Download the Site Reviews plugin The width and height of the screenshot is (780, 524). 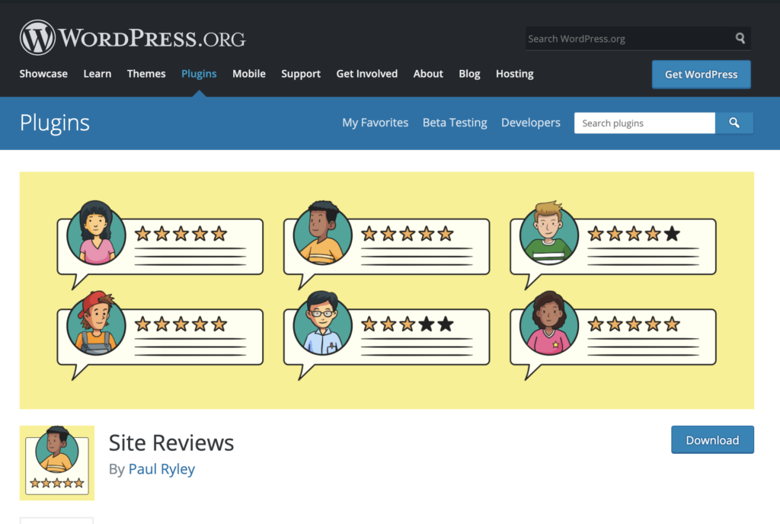point(712,439)
